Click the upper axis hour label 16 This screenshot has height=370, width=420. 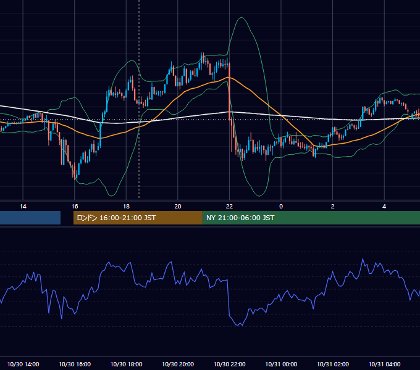point(75,207)
